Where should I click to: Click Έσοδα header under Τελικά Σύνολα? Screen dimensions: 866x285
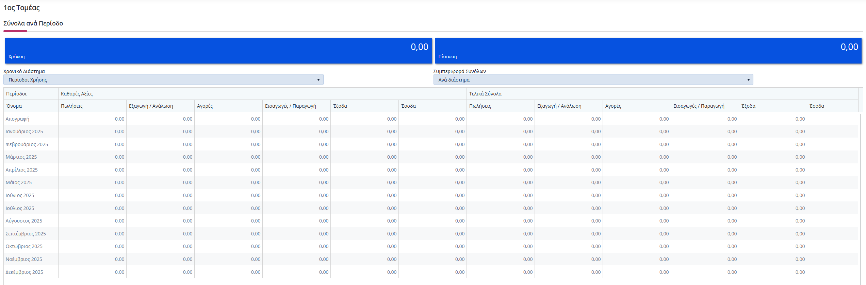point(832,106)
